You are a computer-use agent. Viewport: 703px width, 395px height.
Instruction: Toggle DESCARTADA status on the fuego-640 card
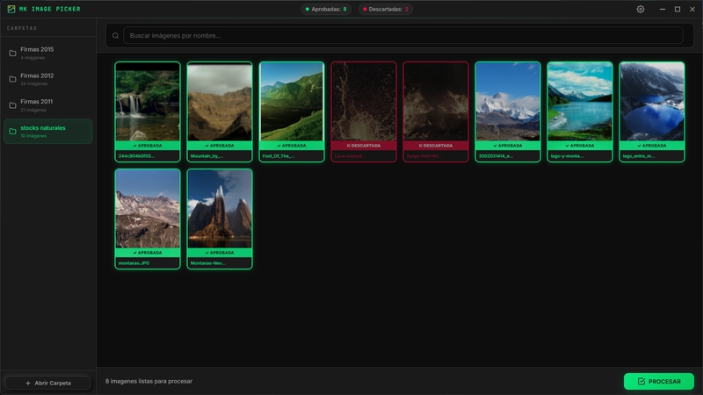click(436, 146)
